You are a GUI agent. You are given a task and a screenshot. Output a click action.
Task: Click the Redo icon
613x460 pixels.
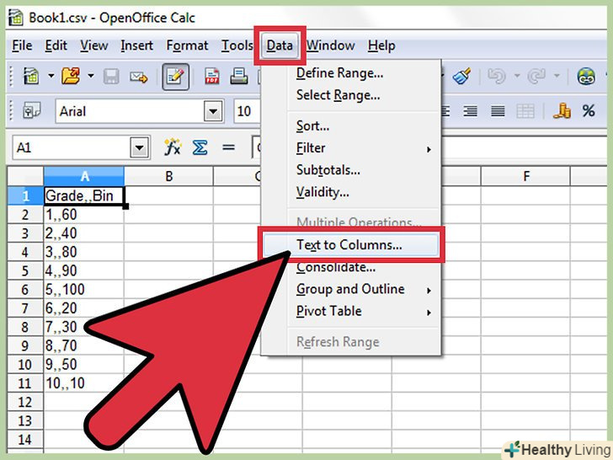pos(536,77)
